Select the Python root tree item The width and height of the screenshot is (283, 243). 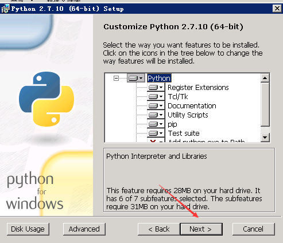coord(159,78)
